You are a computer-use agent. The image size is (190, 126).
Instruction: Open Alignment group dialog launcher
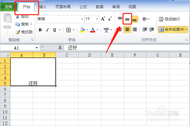pos(187,40)
